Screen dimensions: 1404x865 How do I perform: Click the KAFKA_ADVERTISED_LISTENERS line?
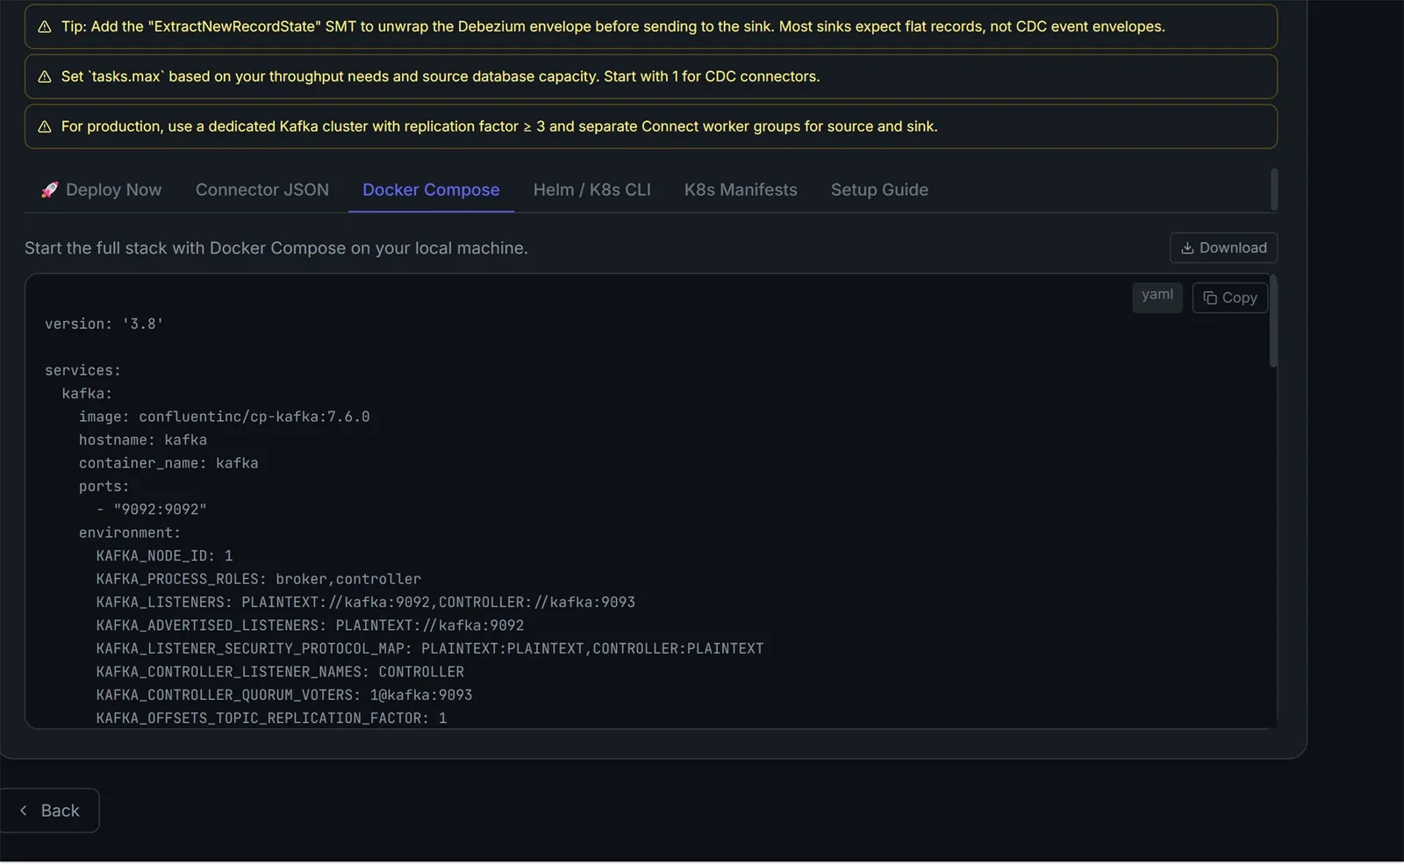(x=310, y=626)
